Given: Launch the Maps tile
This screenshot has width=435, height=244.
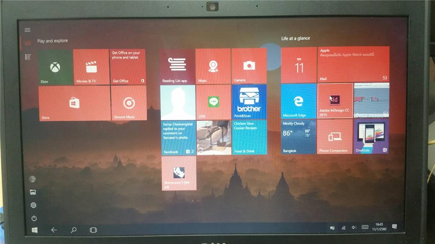Looking at the screenshot, I should click(213, 66).
